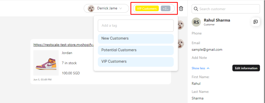
Task: Click the Add Note field
Action: (x=199, y=58)
